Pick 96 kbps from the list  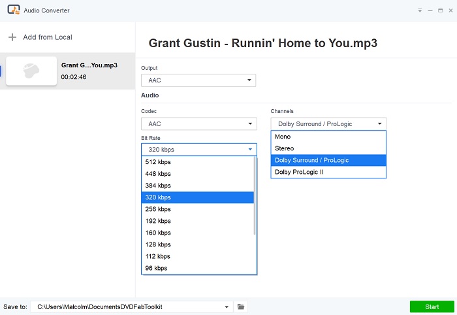point(198,268)
